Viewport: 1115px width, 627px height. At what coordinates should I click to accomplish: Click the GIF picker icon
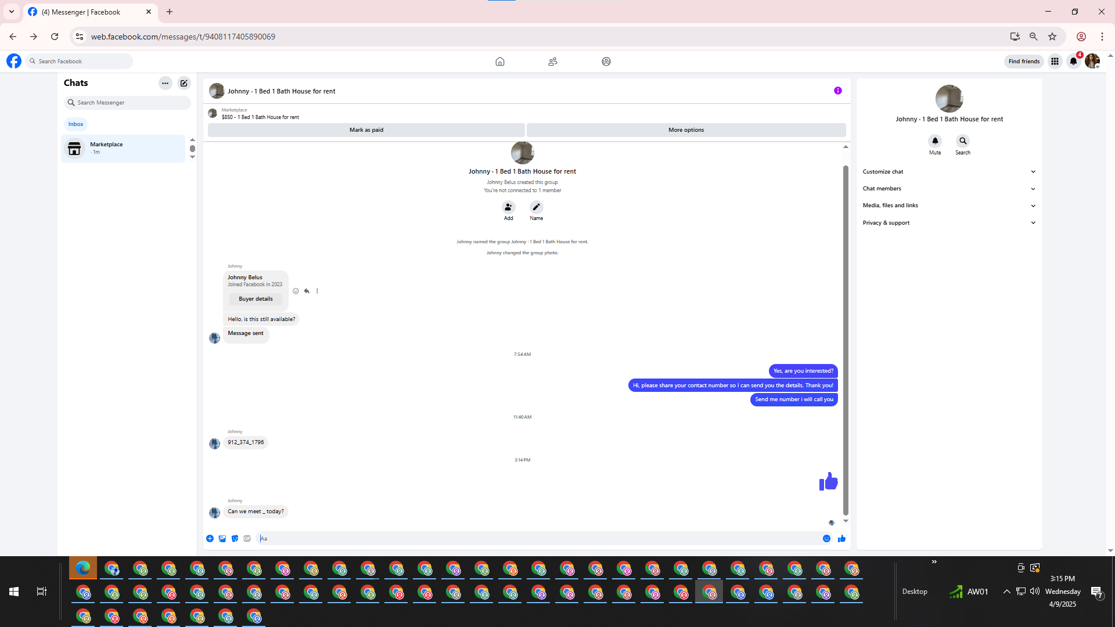(247, 539)
